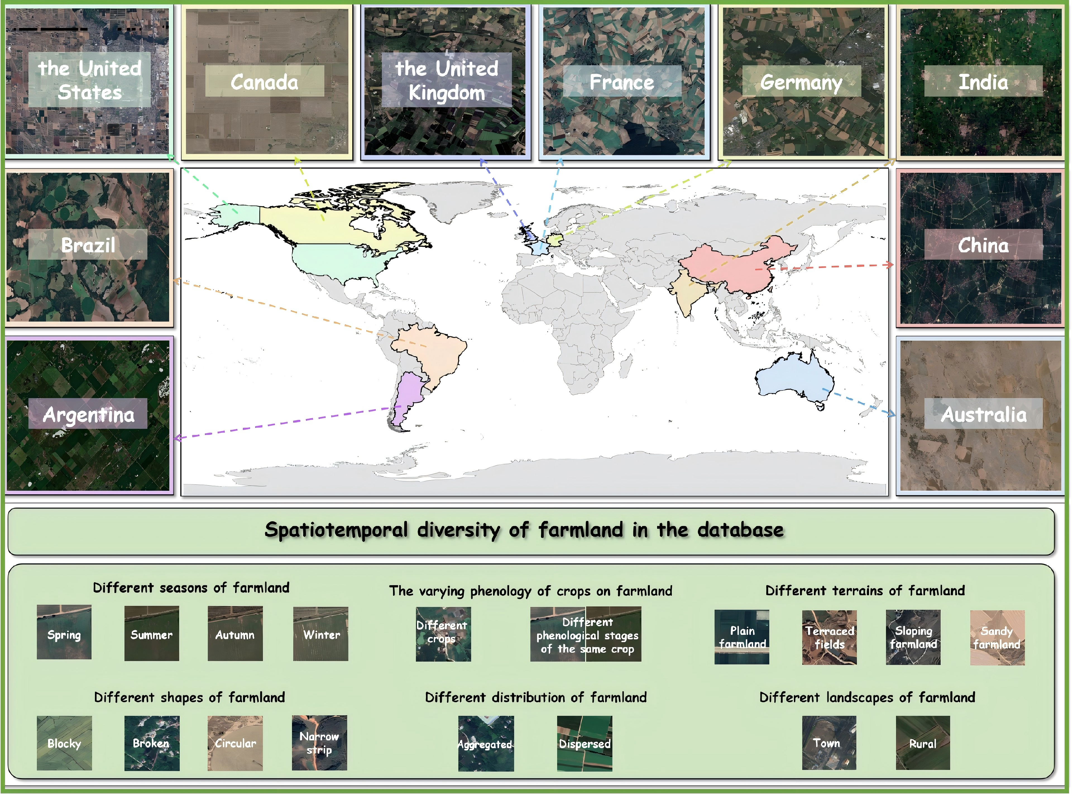Click the China satellite image

981,248
